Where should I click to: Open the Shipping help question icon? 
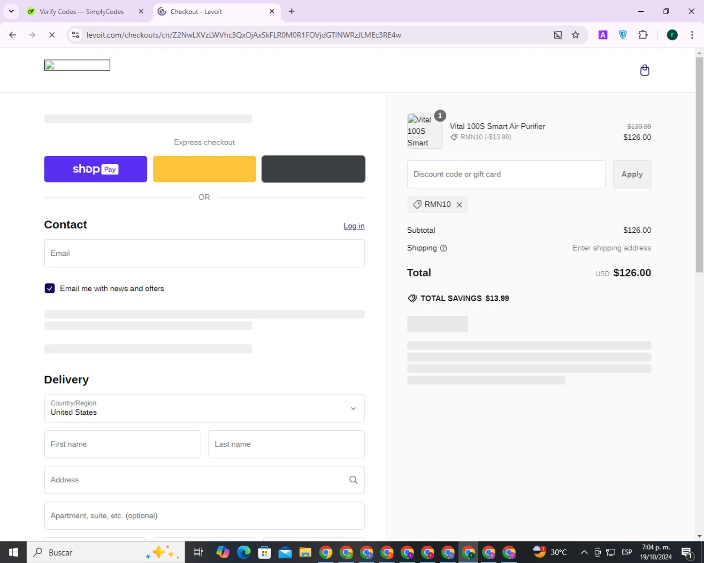click(x=444, y=248)
